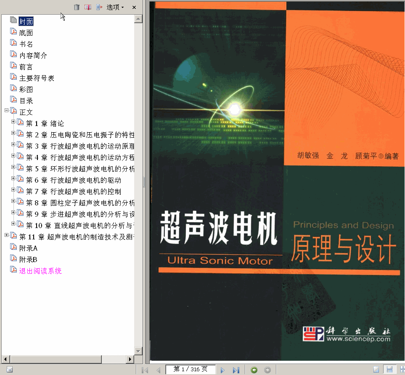Expand 第 6 章 行波超声波电机的驱动 node

(13, 178)
